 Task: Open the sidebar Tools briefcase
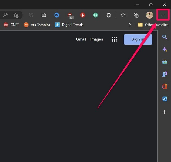[x=165, y=62]
